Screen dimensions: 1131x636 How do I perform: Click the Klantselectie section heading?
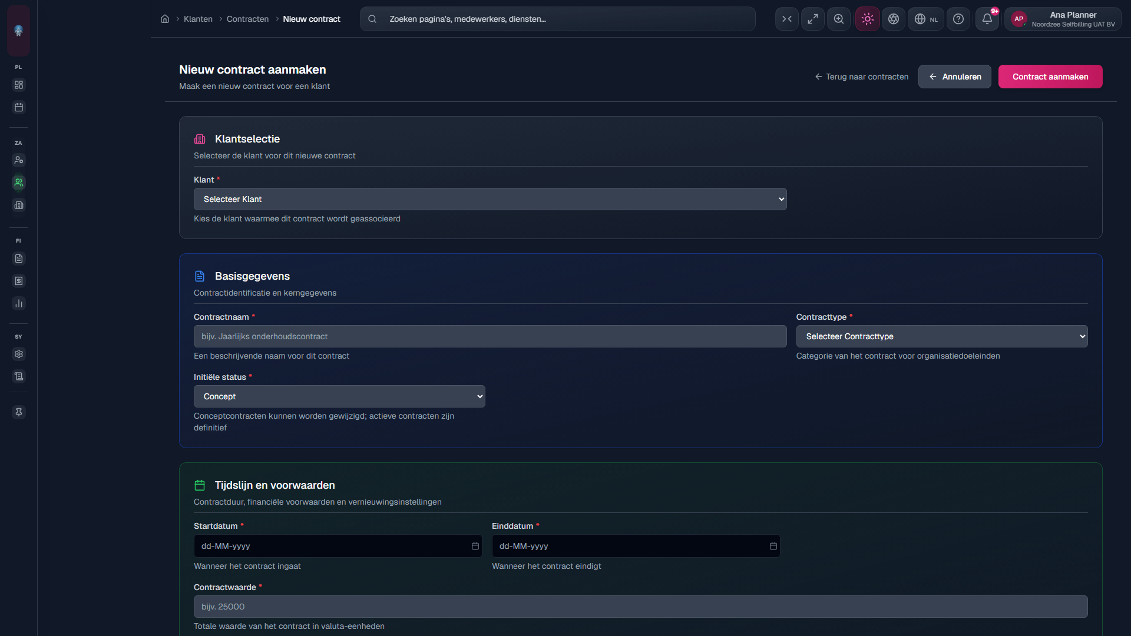pyautogui.click(x=247, y=139)
